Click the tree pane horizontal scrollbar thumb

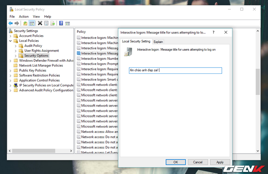(x=33, y=151)
